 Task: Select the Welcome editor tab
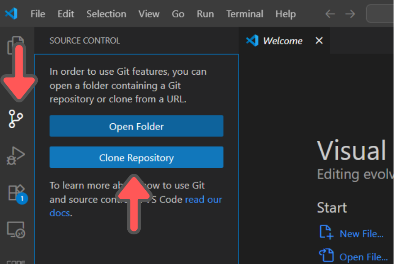(284, 40)
